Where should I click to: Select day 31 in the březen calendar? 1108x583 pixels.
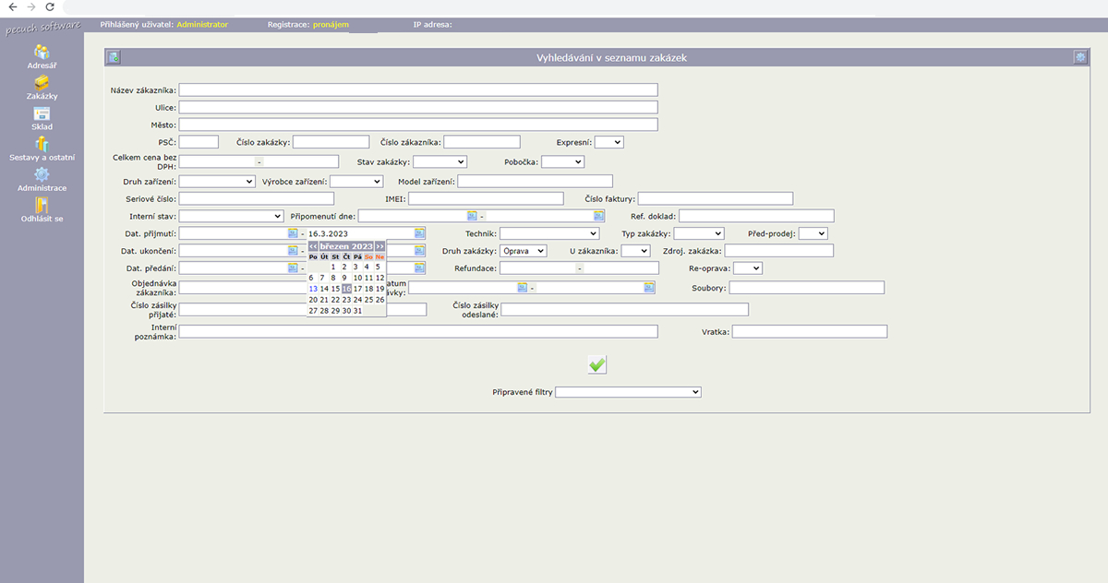point(357,311)
